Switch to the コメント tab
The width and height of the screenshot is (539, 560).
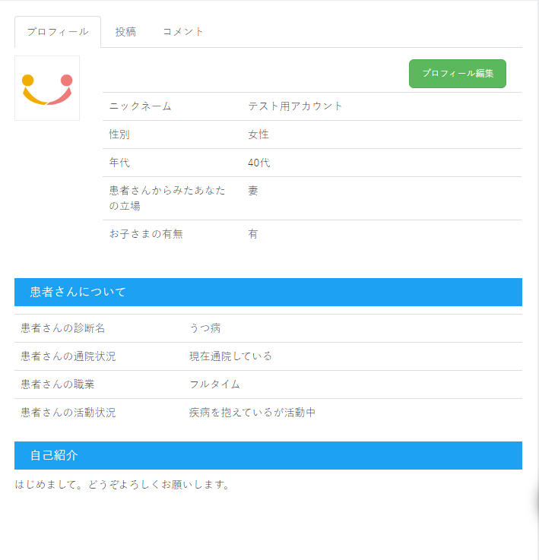point(183,32)
